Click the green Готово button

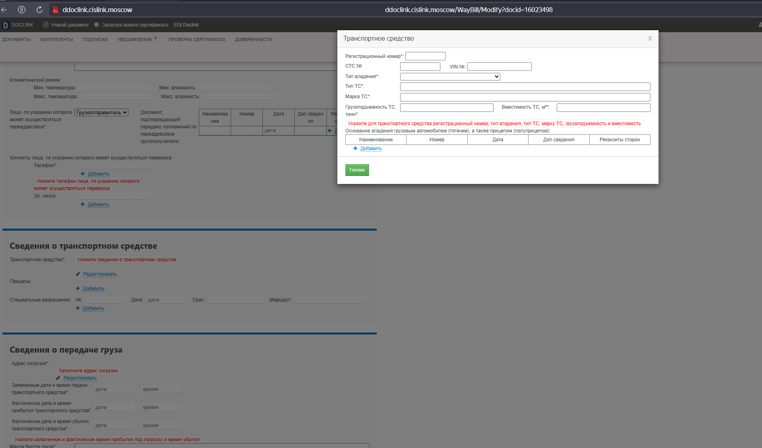357,170
